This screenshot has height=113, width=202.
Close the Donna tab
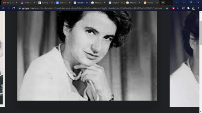pyautogui.click(x=157, y=3)
